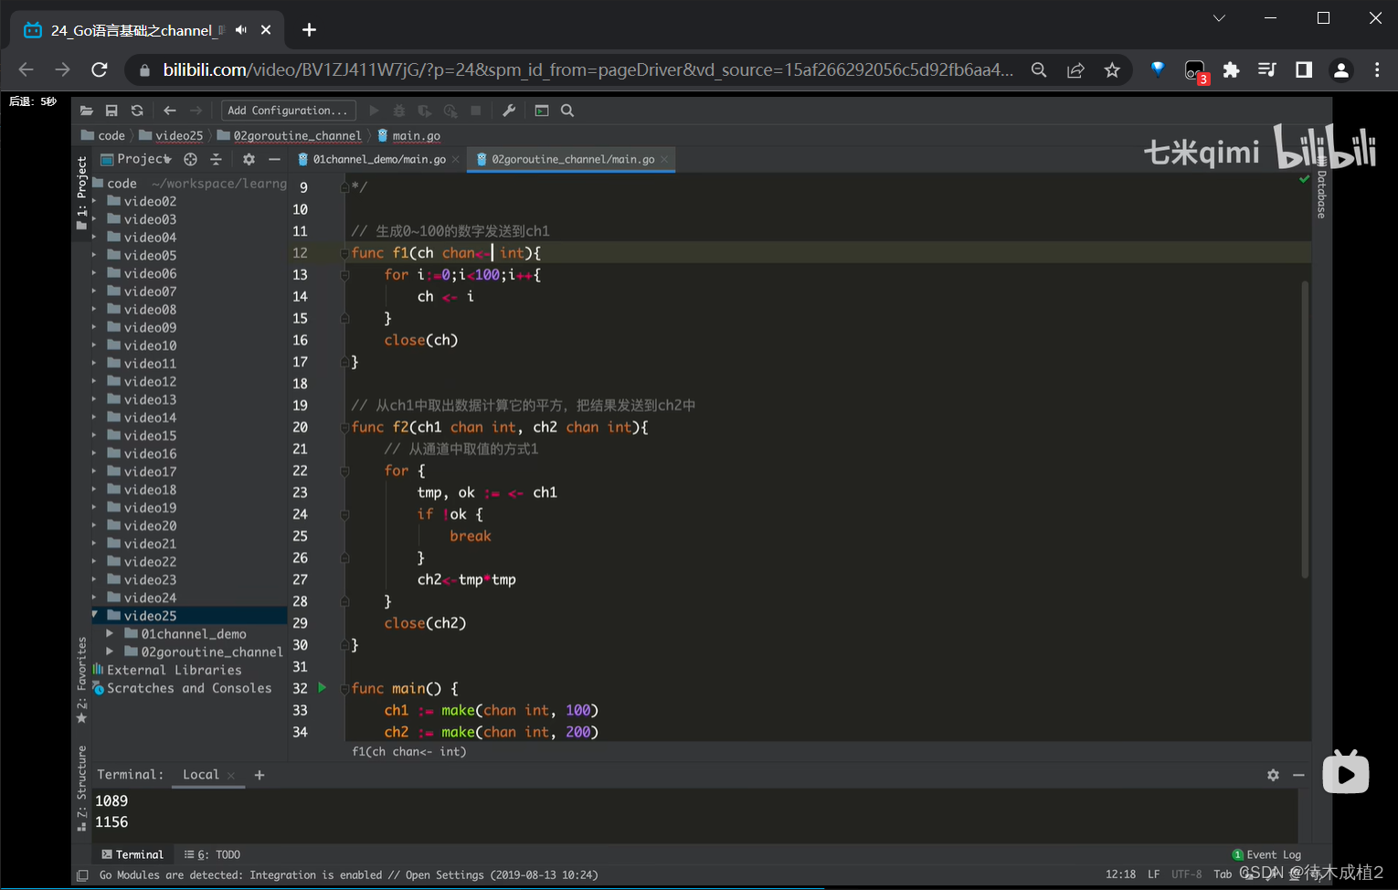The width and height of the screenshot is (1398, 890).
Task: Expand the 02goroutine_channel folder in tree
Action: (110, 652)
